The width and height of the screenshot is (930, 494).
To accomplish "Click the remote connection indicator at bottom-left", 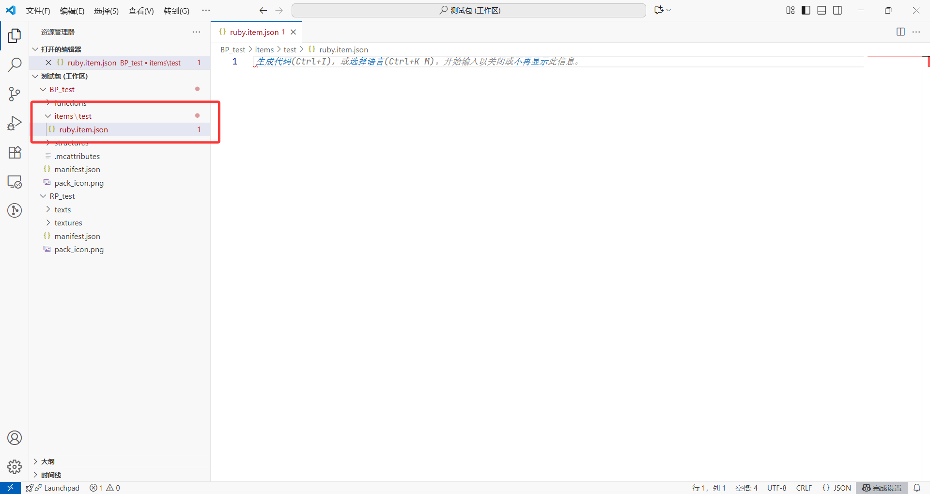I will tap(10, 488).
